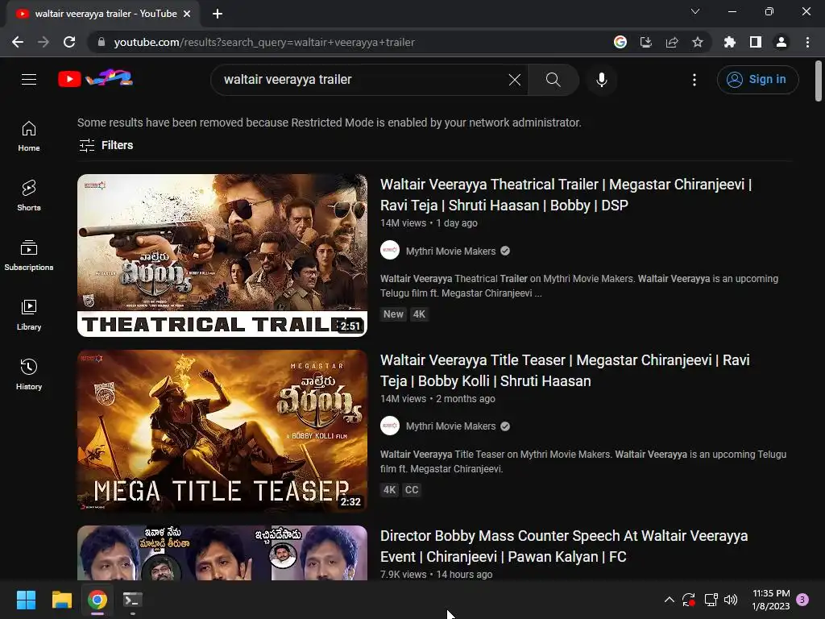Open Chrome three-dot menu

(807, 42)
